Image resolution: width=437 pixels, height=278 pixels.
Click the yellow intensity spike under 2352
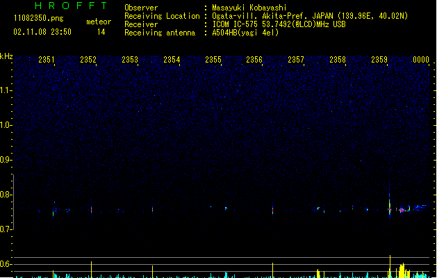pyautogui.click(x=91, y=270)
